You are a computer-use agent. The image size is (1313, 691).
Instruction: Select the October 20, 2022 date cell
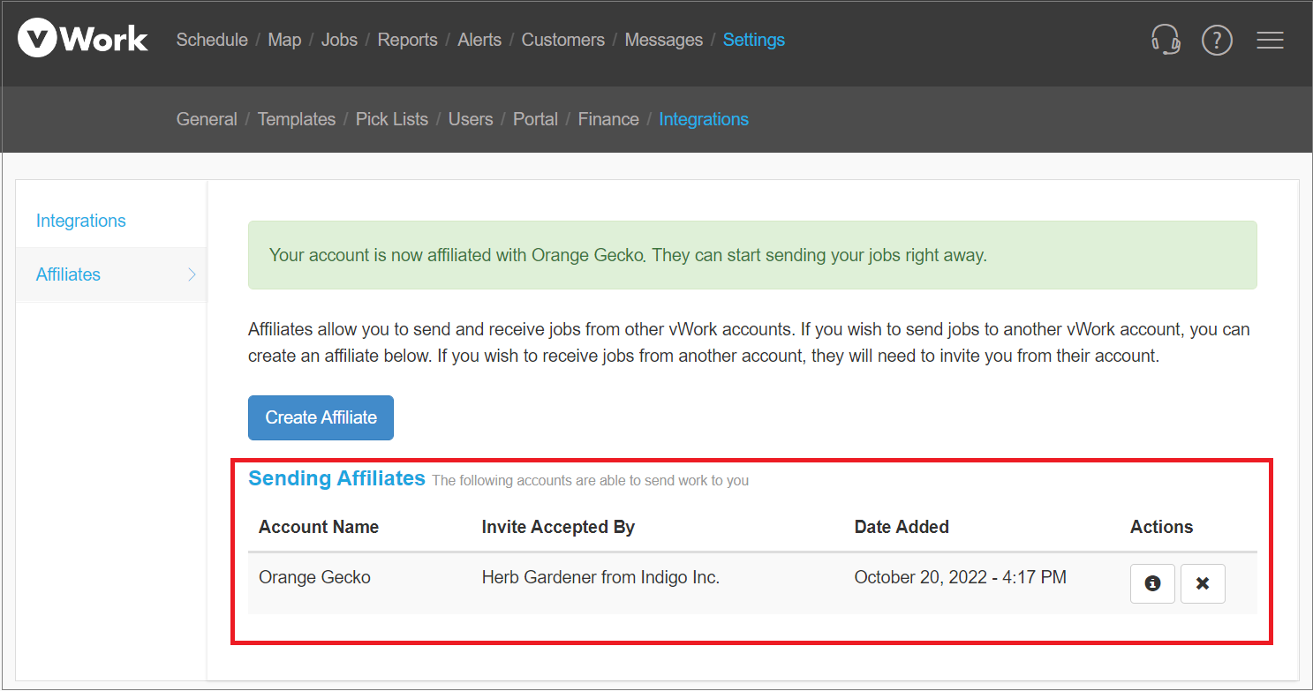click(960, 578)
